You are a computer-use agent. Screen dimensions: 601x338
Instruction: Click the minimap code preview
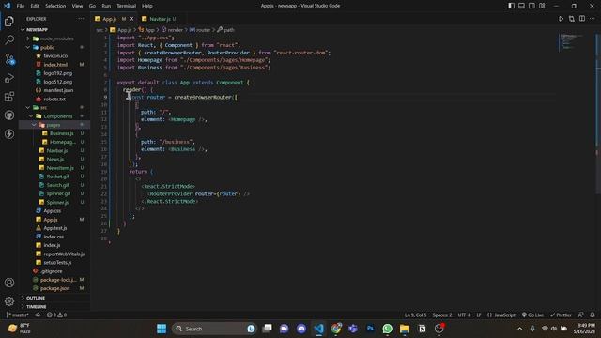click(571, 42)
